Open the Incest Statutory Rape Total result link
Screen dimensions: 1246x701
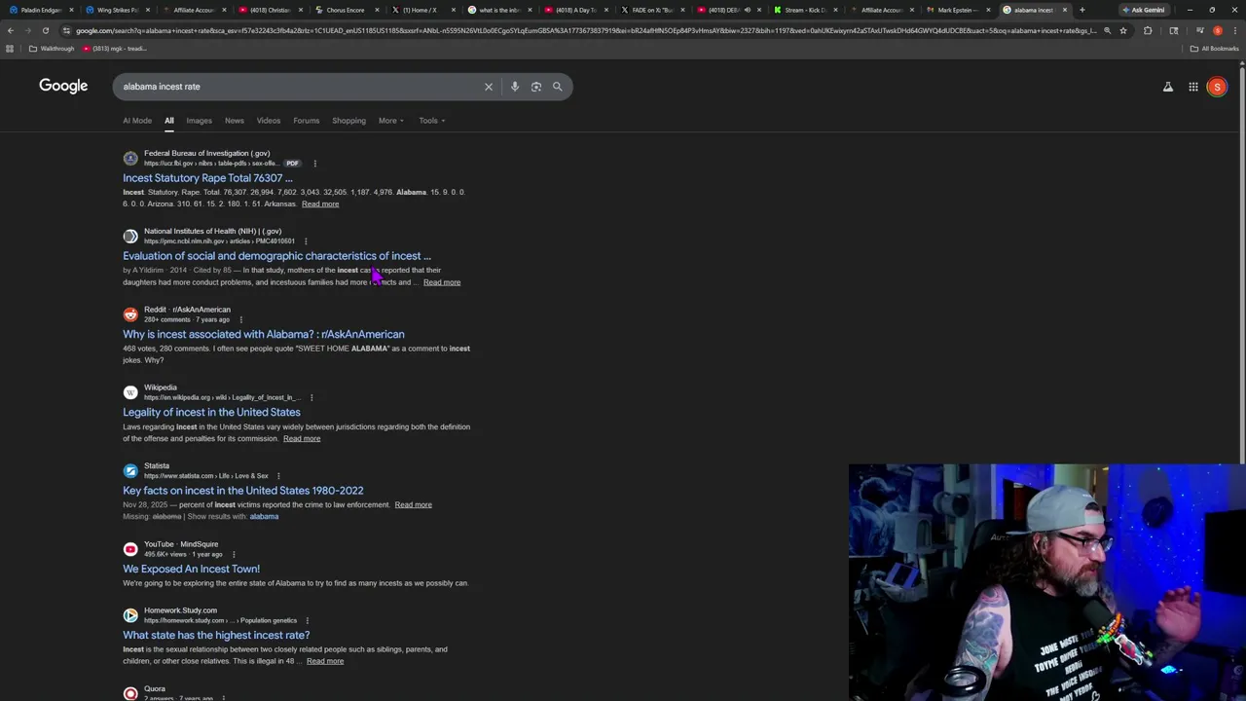(207, 178)
